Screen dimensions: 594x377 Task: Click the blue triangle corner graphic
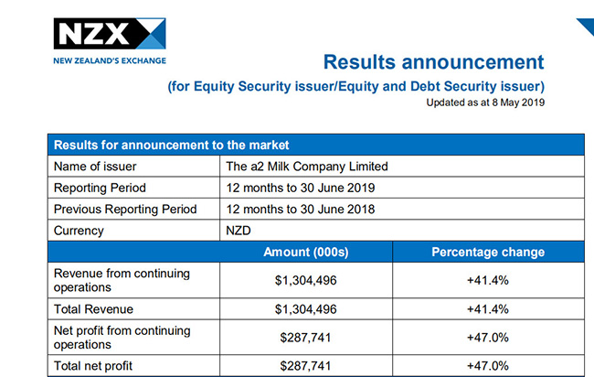click(x=586, y=27)
